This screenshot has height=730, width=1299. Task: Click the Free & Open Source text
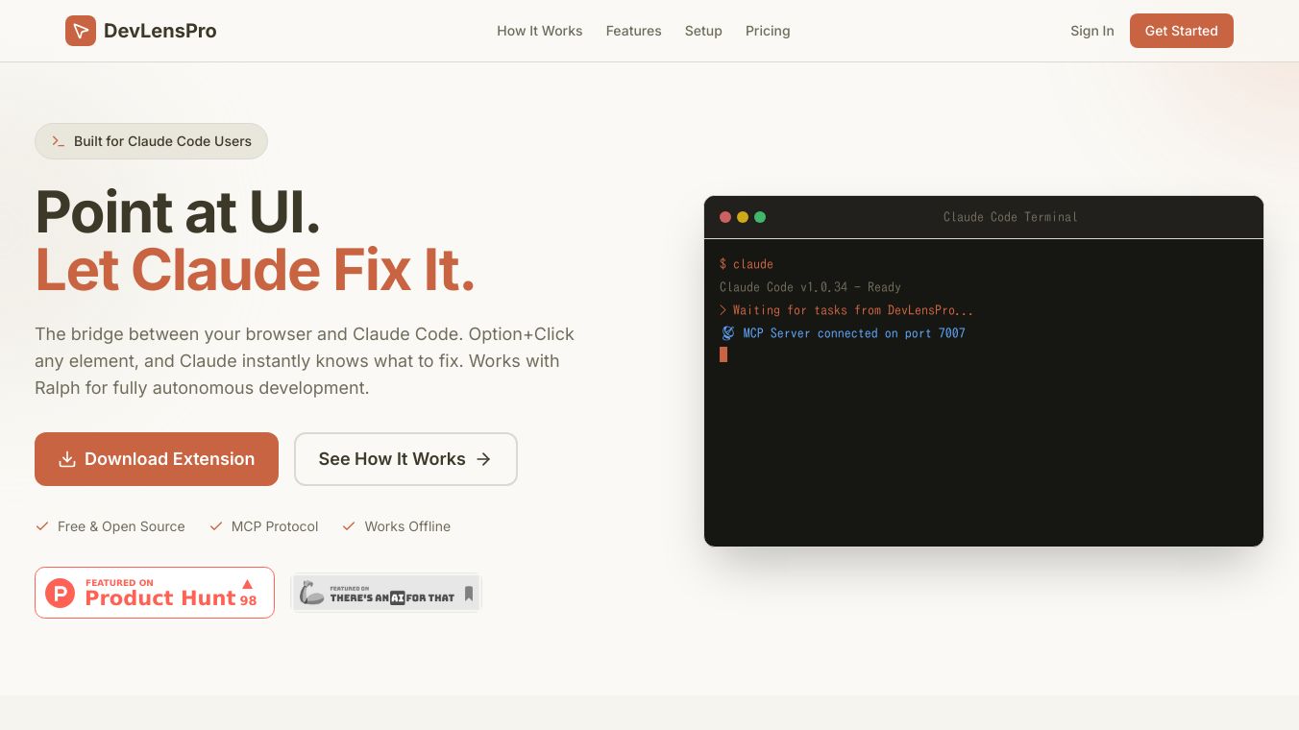click(x=121, y=526)
